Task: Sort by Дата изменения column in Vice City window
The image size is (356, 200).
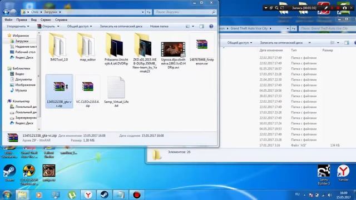Action: (x=271, y=50)
